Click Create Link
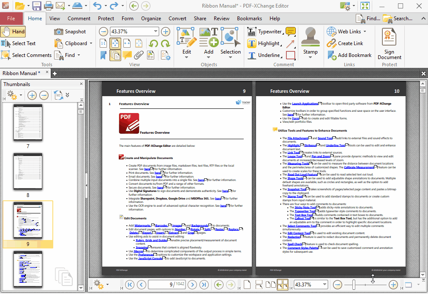The image size is (428, 294). (345, 43)
